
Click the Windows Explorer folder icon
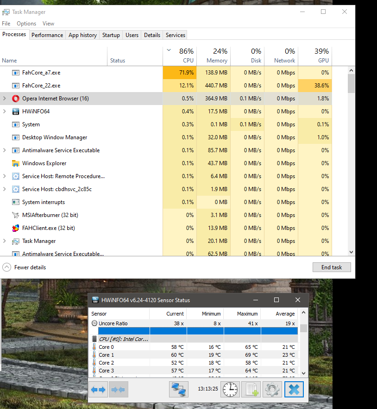point(16,163)
